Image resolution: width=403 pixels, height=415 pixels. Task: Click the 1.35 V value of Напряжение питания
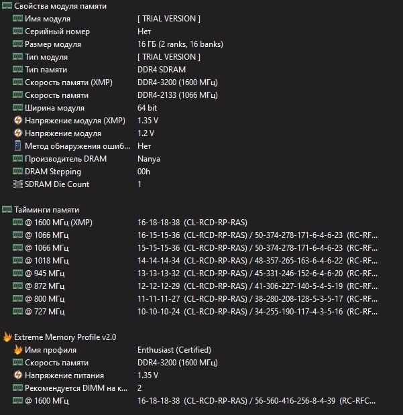148,375
